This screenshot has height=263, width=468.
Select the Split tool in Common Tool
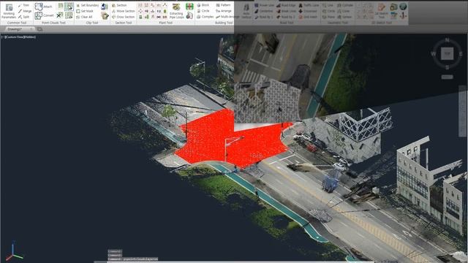(x=23, y=17)
